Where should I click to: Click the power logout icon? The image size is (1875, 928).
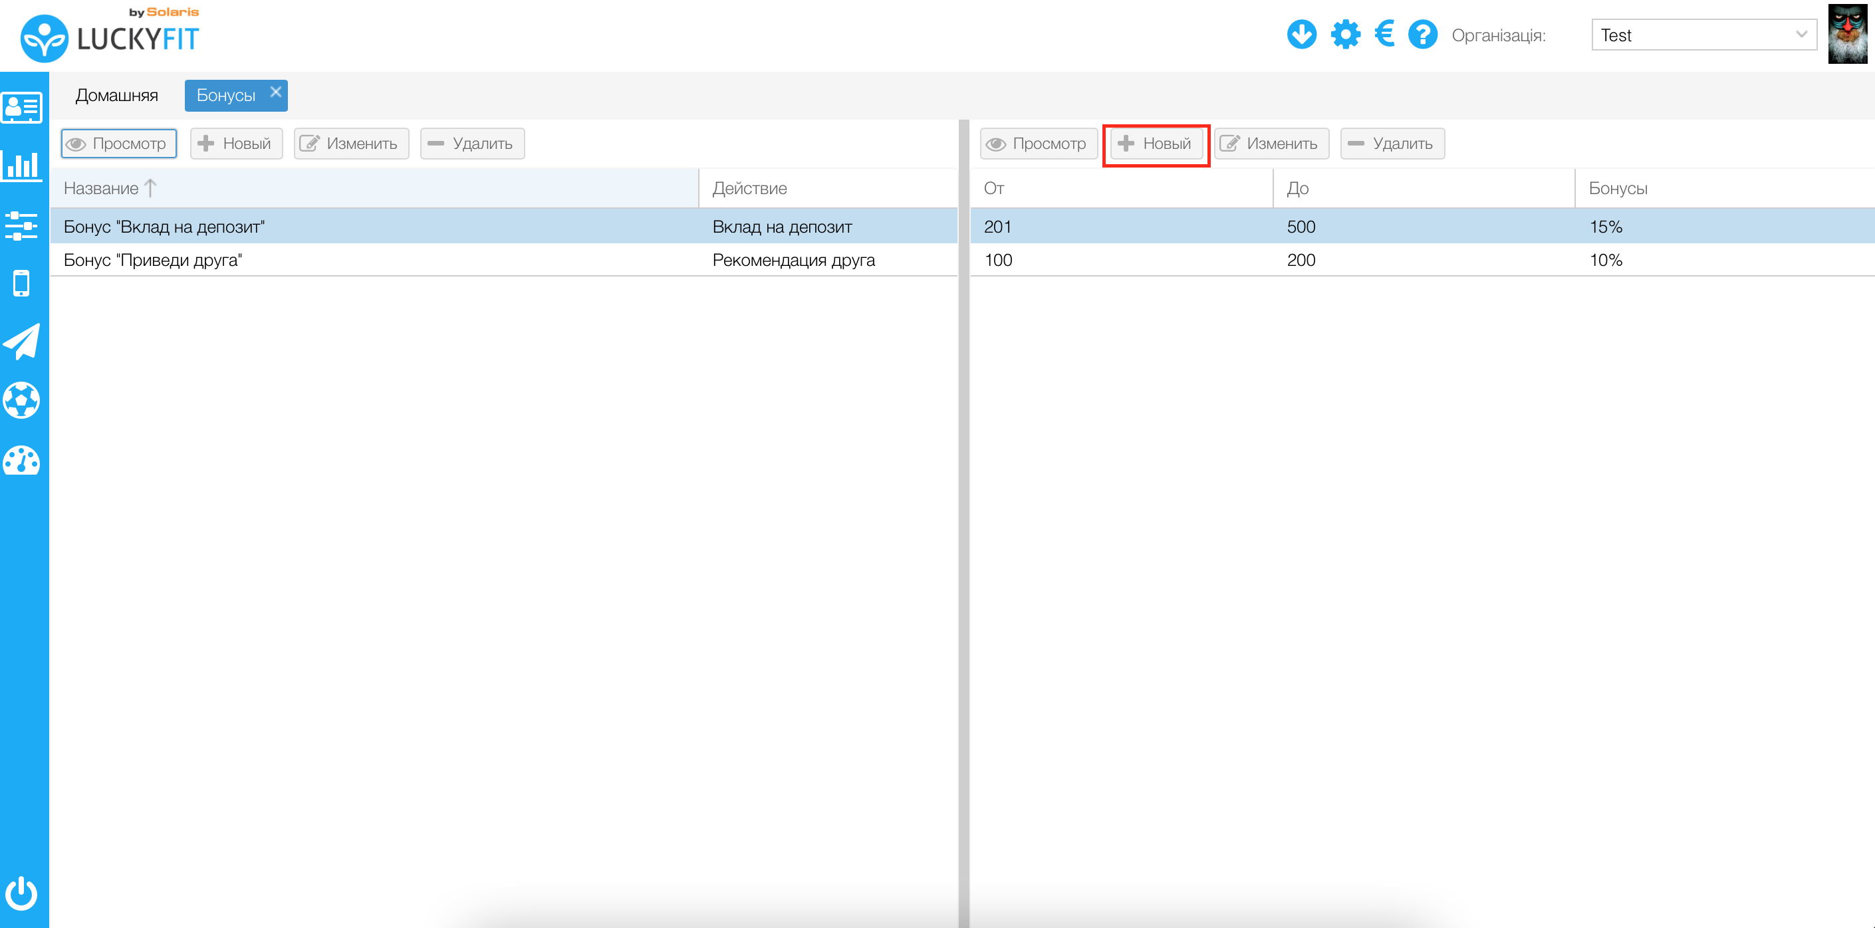tap(22, 893)
